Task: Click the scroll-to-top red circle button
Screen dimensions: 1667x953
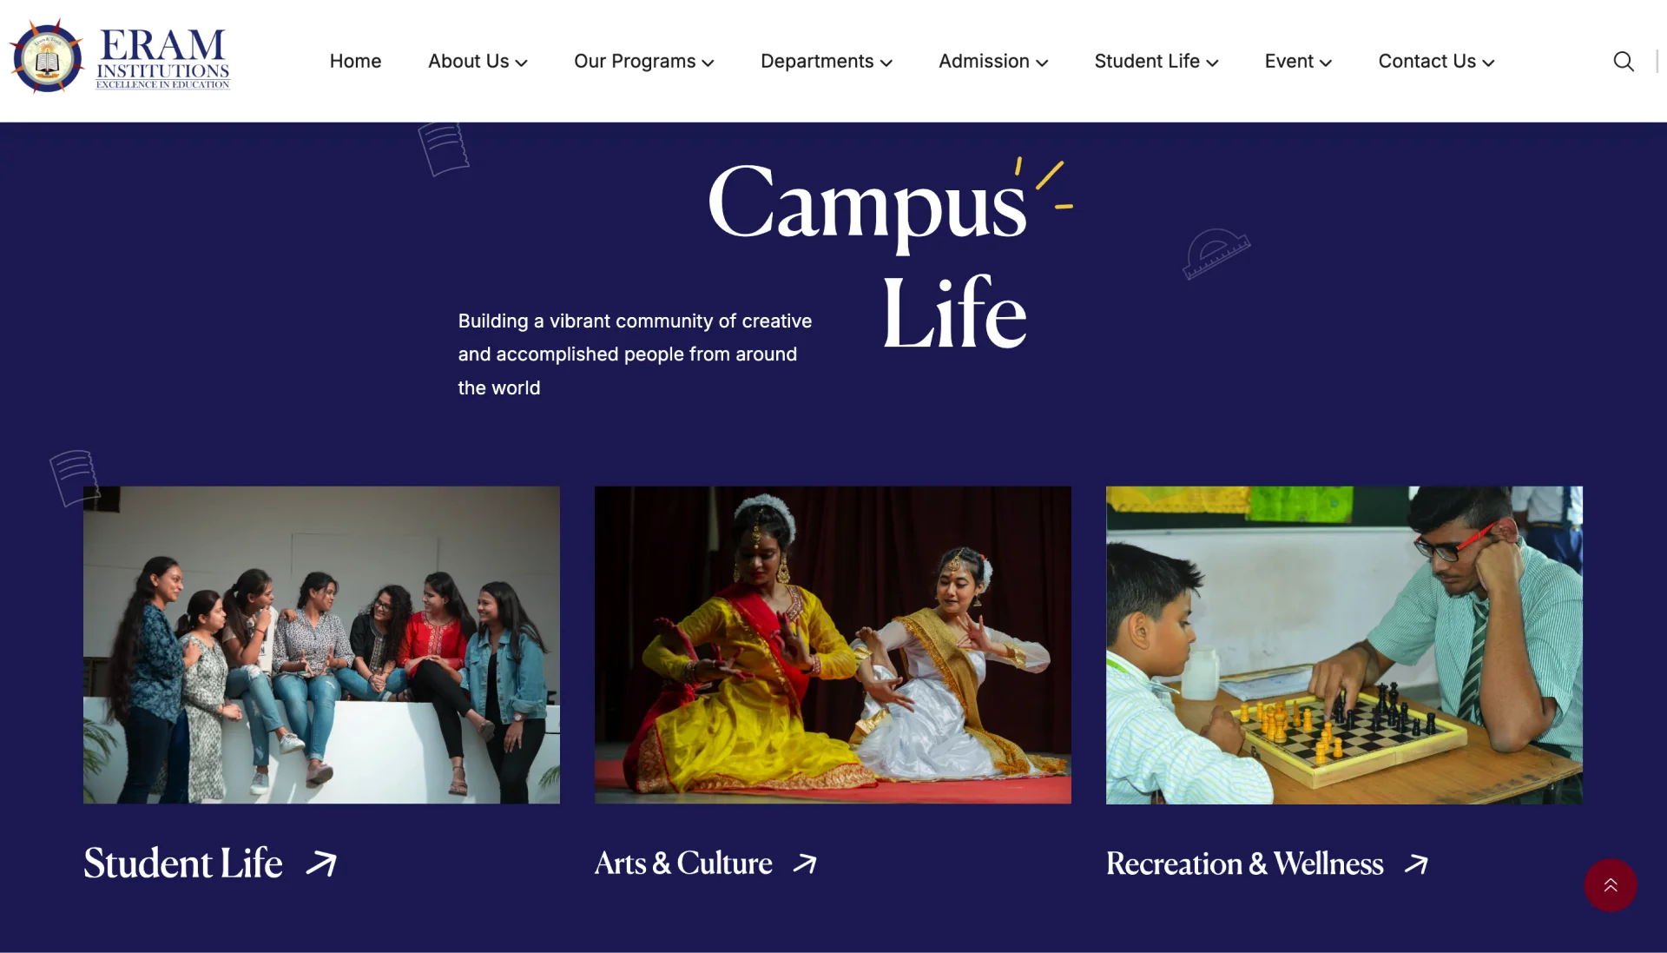Action: pyautogui.click(x=1611, y=885)
